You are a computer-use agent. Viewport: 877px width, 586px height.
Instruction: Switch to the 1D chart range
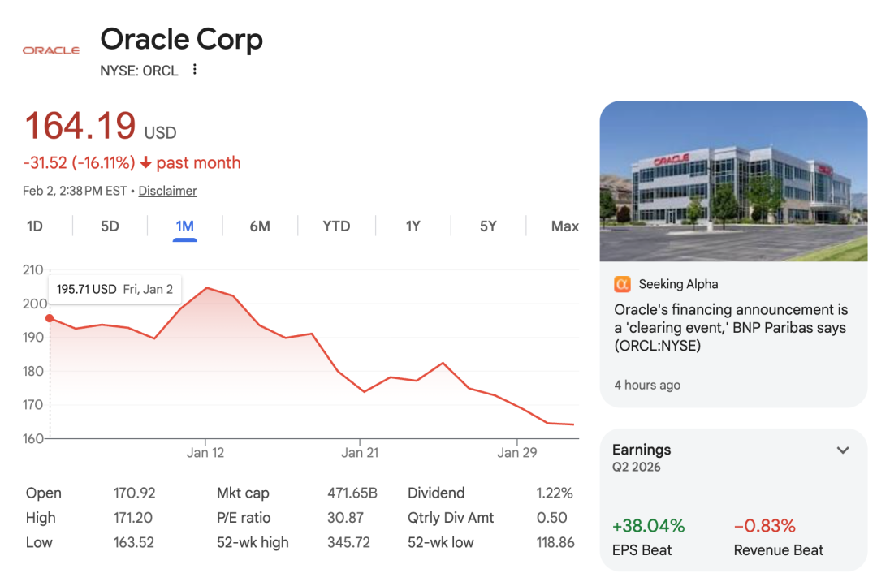(x=35, y=226)
